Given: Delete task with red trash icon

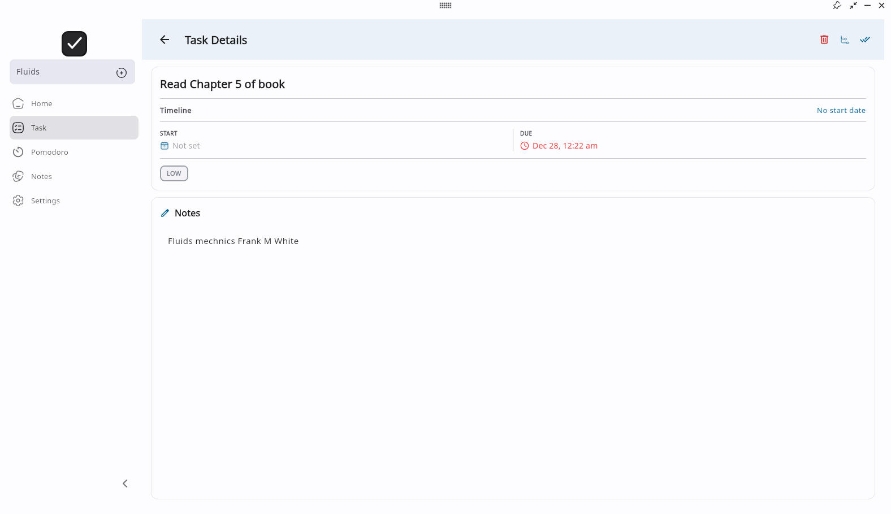Looking at the screenshot, I should click(x=824, y=40).
